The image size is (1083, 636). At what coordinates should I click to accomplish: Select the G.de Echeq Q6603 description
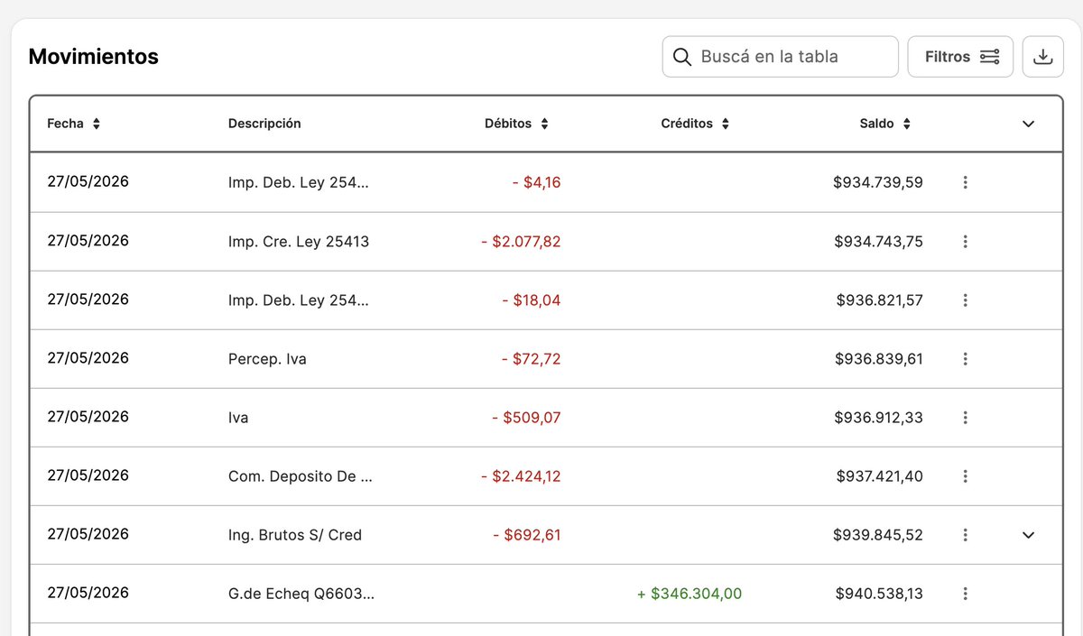[x=301, y=594]
